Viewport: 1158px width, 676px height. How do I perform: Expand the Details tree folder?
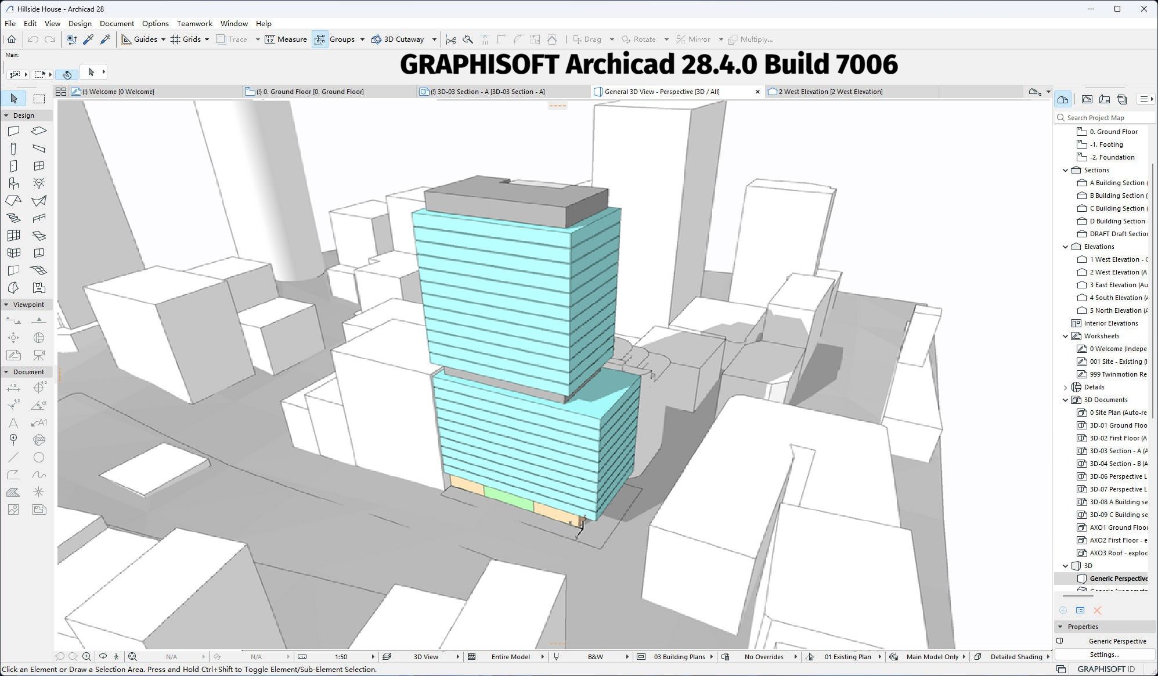pos(1066,387)
